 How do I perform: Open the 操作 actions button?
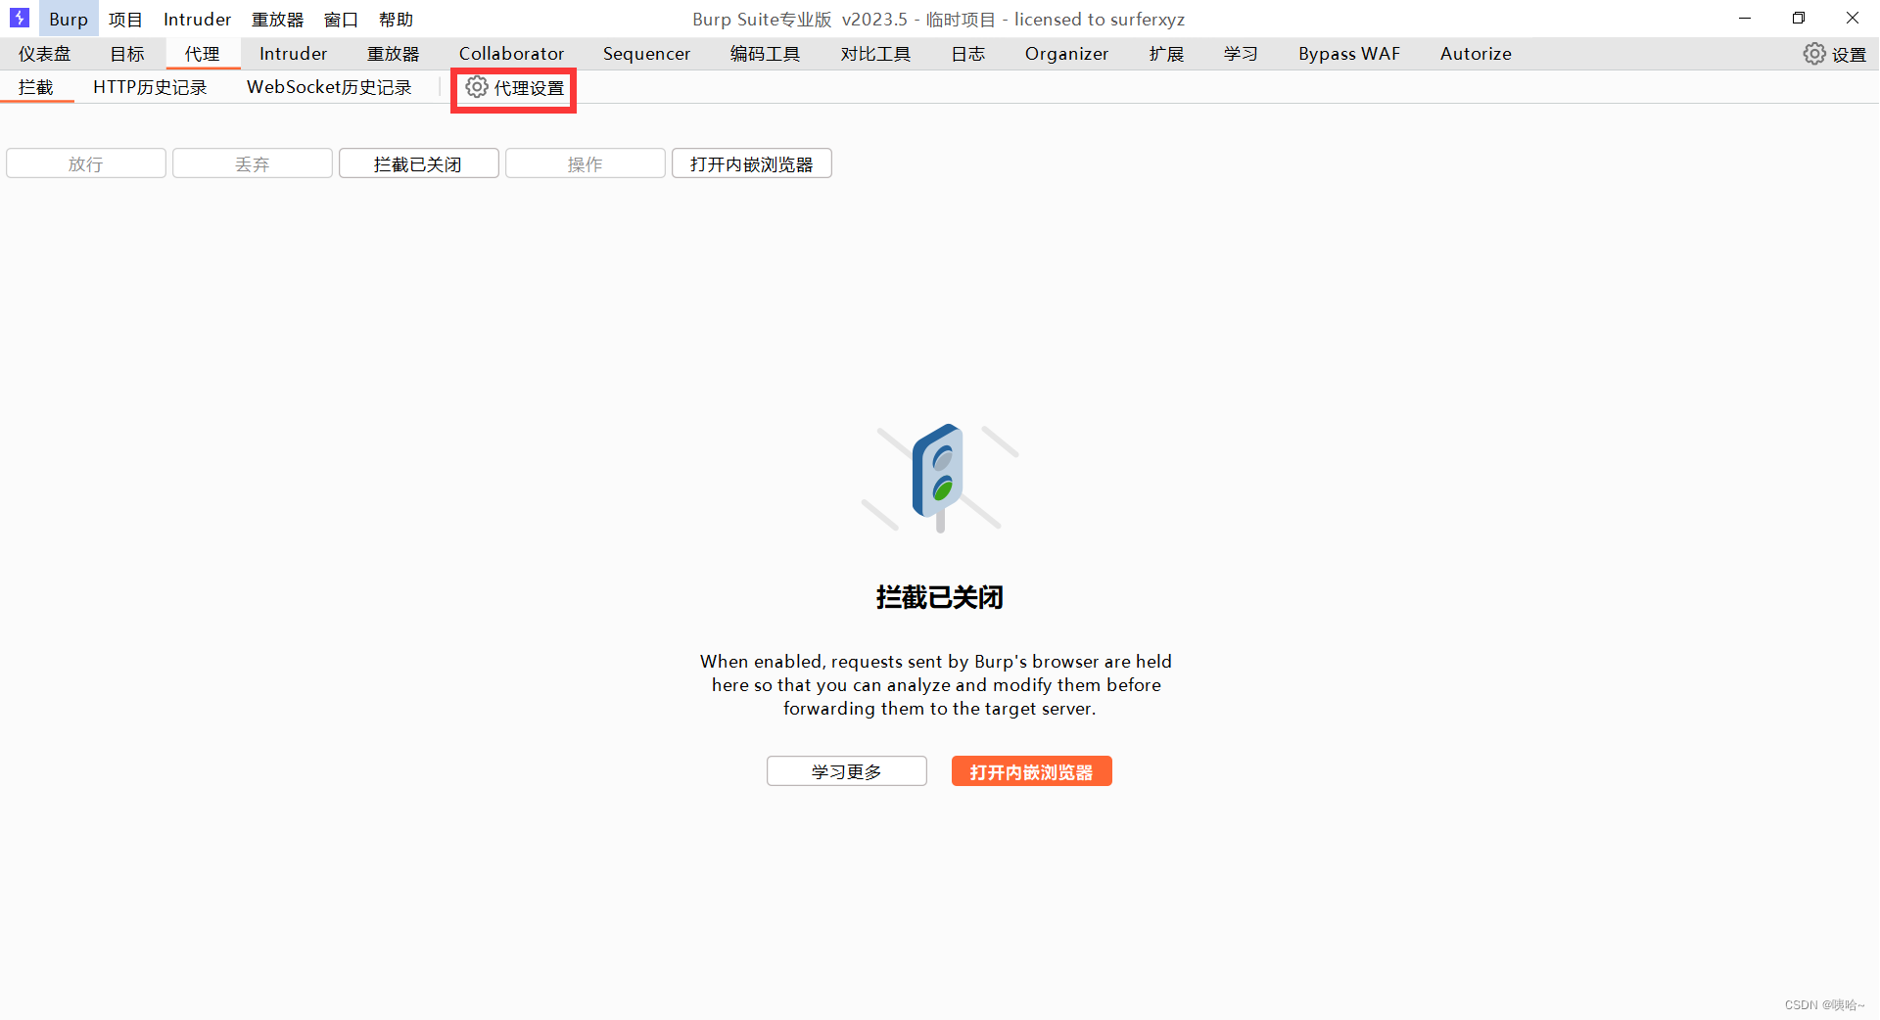(586, 163)
